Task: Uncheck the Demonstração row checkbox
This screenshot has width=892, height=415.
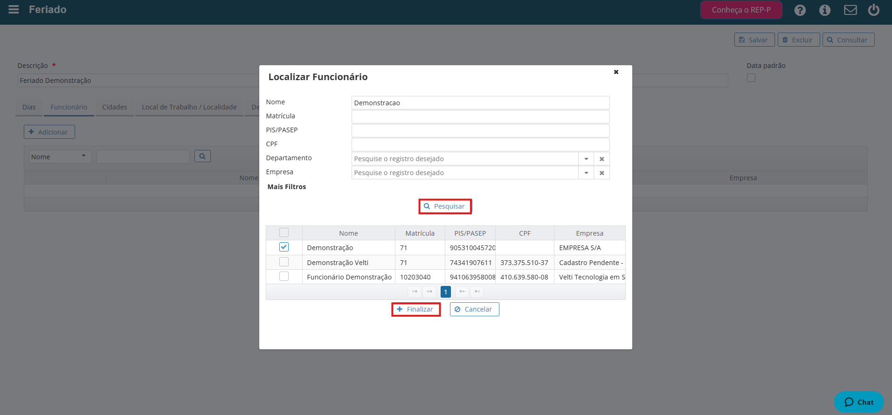Action: [x=284, y=247]
